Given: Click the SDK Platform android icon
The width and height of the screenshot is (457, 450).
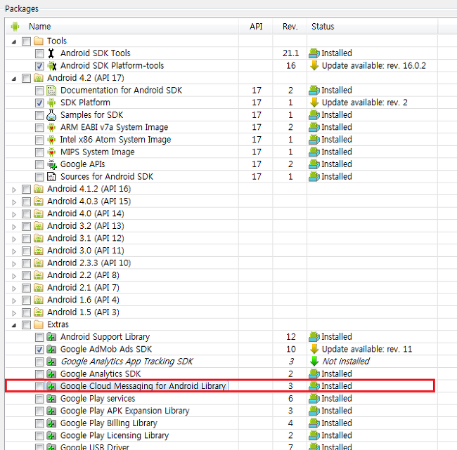Looking at the screenshot, I should pyautogui.click(x=51, y=102).
